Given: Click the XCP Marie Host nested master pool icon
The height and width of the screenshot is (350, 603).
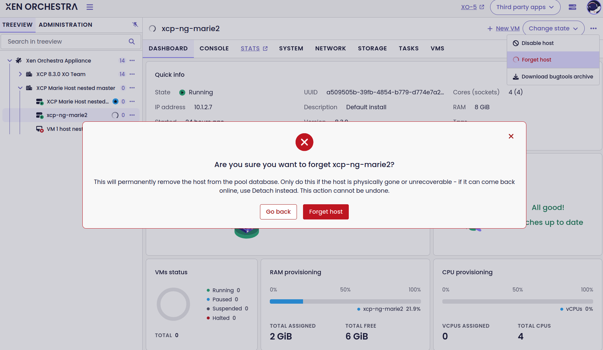Looking at the screenshot, I should (29, 88).
